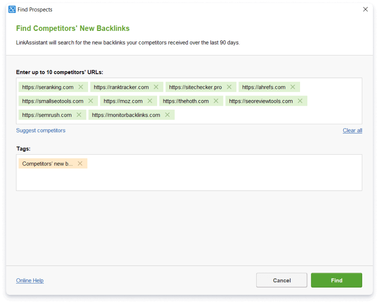Open the Online Help link

coord(30,280)
